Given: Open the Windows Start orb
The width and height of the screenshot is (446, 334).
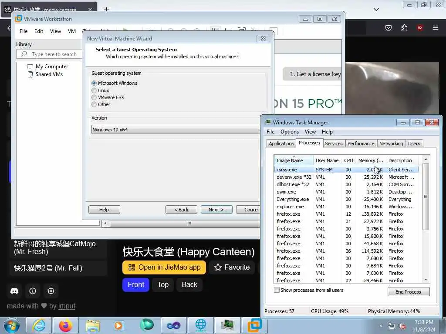Looking at the screenshot, I should 12,325.
